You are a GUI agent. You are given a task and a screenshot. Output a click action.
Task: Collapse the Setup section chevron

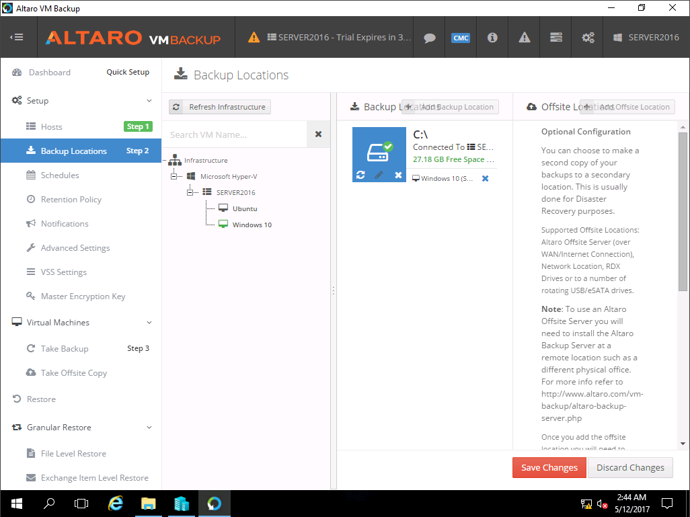pyautogui.click(x=149, y=101)
